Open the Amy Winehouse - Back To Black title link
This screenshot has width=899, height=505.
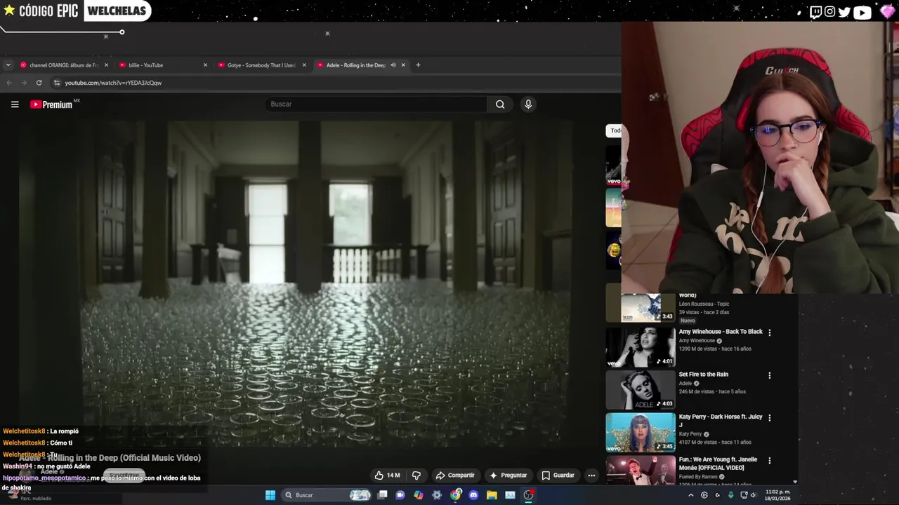(x=720, y=332)
